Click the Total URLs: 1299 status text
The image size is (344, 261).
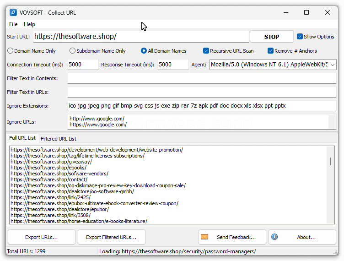(x=26, y=251)
